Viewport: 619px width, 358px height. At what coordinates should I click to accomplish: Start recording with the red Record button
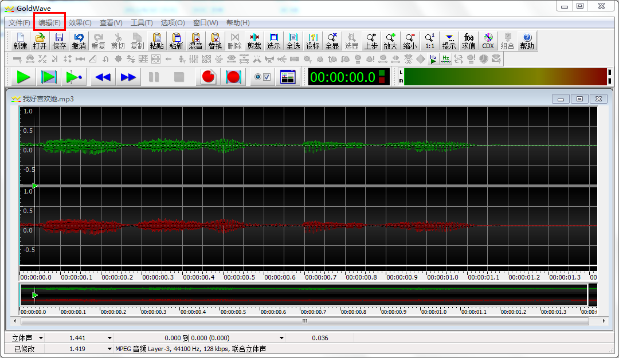coord(208,77)
